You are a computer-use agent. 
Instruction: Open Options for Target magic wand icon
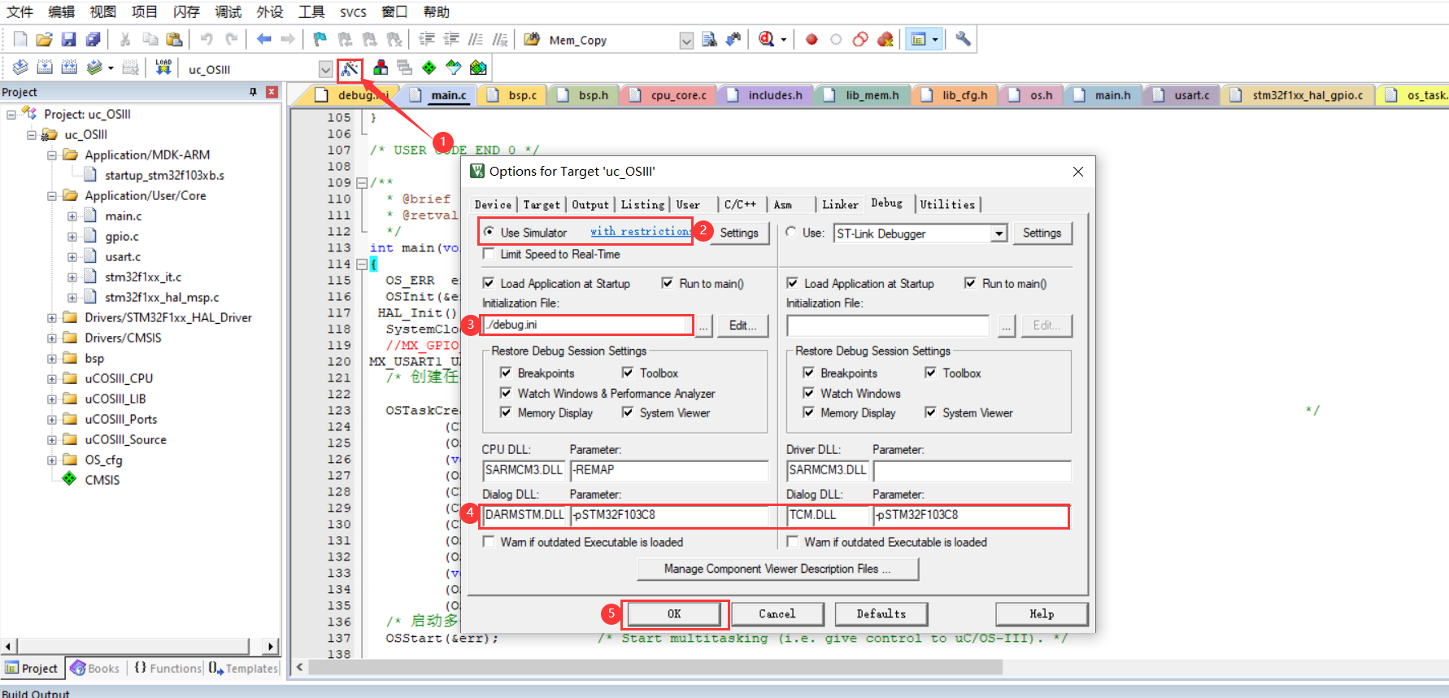point(350,68)
